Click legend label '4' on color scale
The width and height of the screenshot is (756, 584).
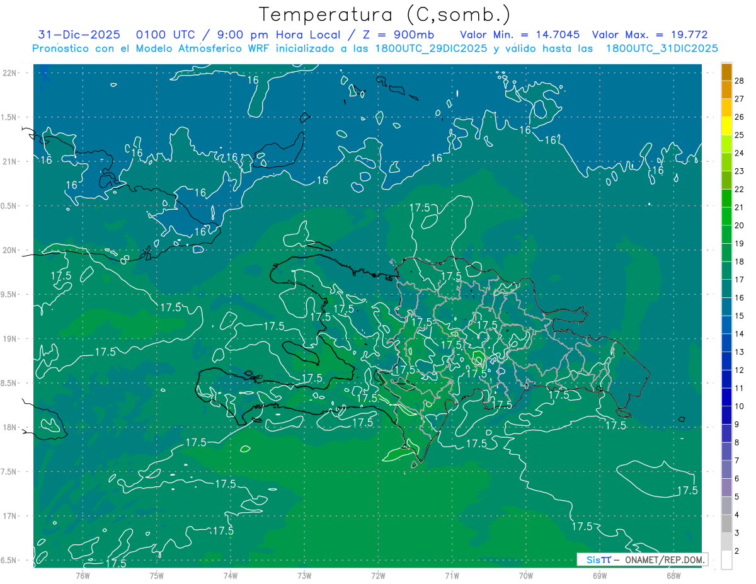click(738, 515)
